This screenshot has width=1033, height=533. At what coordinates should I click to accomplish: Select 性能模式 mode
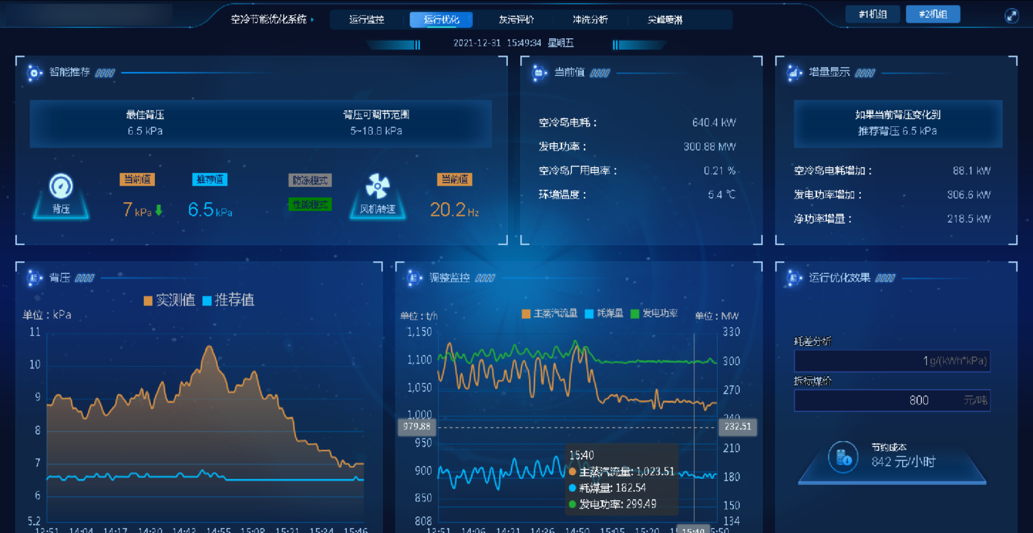tap(310, 204)
